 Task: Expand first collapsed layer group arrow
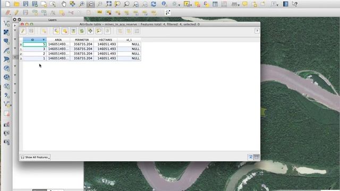click(15, 25)
